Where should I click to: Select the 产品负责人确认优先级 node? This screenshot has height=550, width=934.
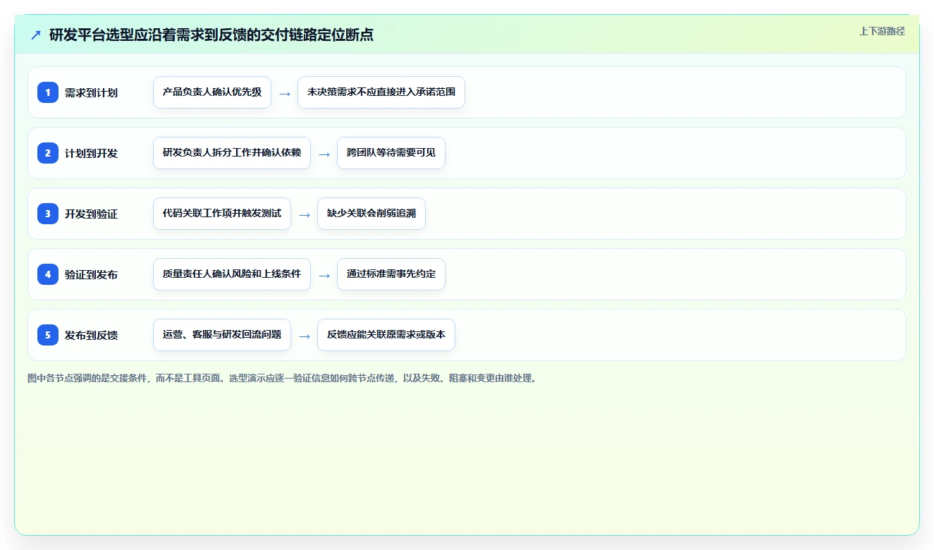click(212, 92)
